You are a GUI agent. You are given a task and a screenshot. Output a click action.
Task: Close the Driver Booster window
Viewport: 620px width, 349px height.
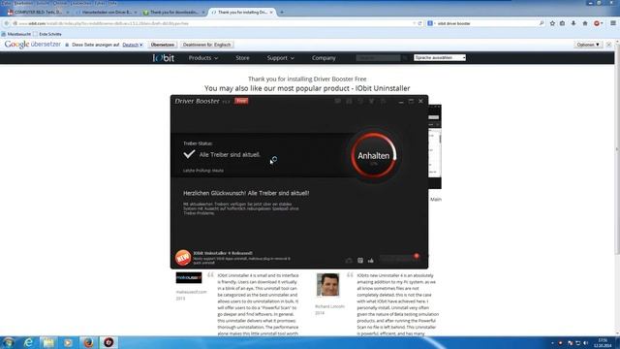pos(420,101)
